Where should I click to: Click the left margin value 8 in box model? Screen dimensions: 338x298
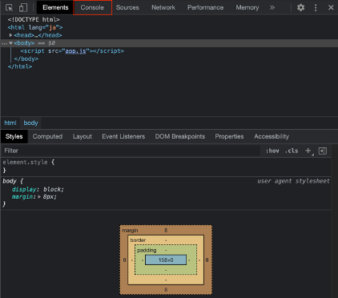(124, 260)
